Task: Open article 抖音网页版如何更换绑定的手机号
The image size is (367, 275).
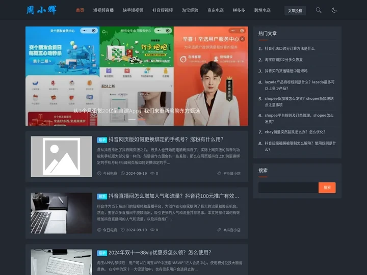Action: pyautogui.click(x=166, y=140)
